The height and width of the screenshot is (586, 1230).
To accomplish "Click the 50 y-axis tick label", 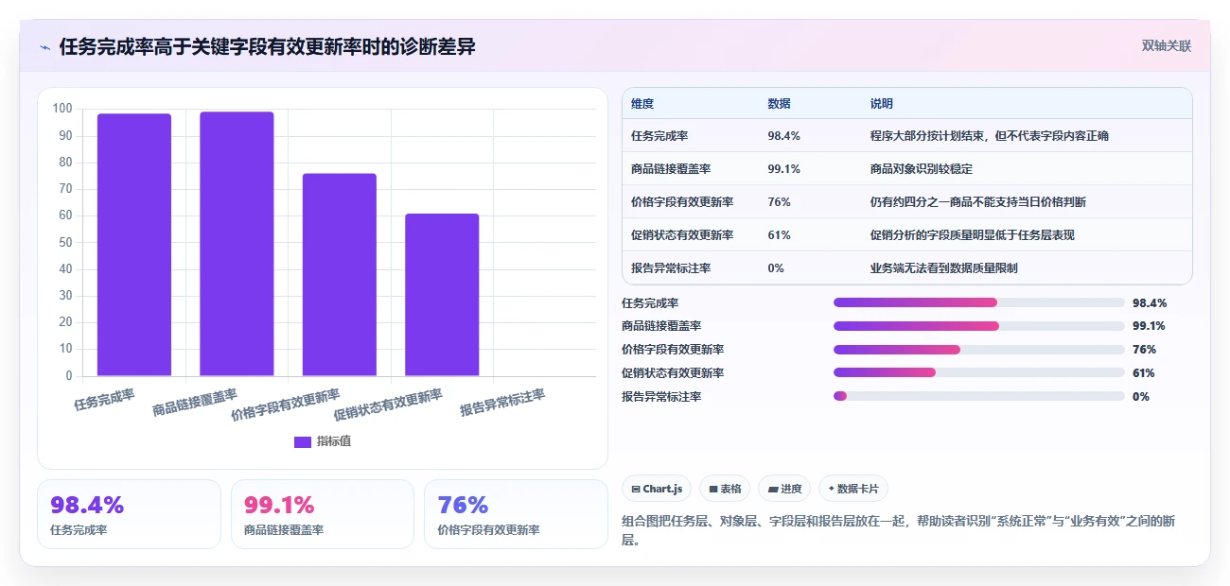I will pos(65,242).
